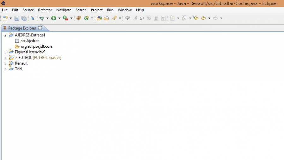This screenshot has height=160, width=284.
Task: Open the dropdown arrow beside Debug icon
Action: [47, 18]
